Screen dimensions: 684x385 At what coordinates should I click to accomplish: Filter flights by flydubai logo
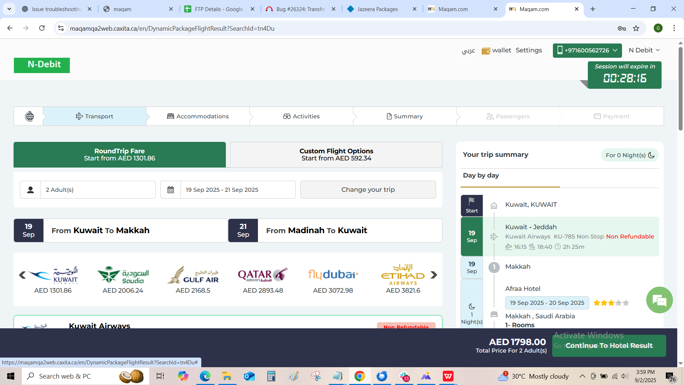[333, 275]
